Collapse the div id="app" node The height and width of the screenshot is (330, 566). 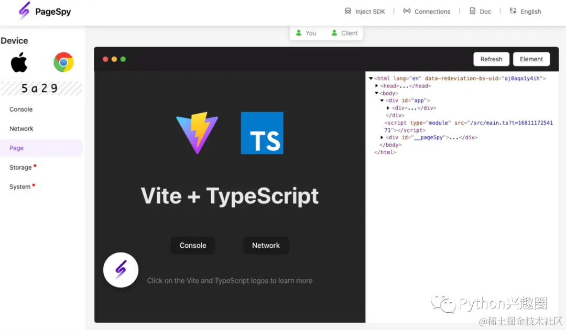(382, 101)
